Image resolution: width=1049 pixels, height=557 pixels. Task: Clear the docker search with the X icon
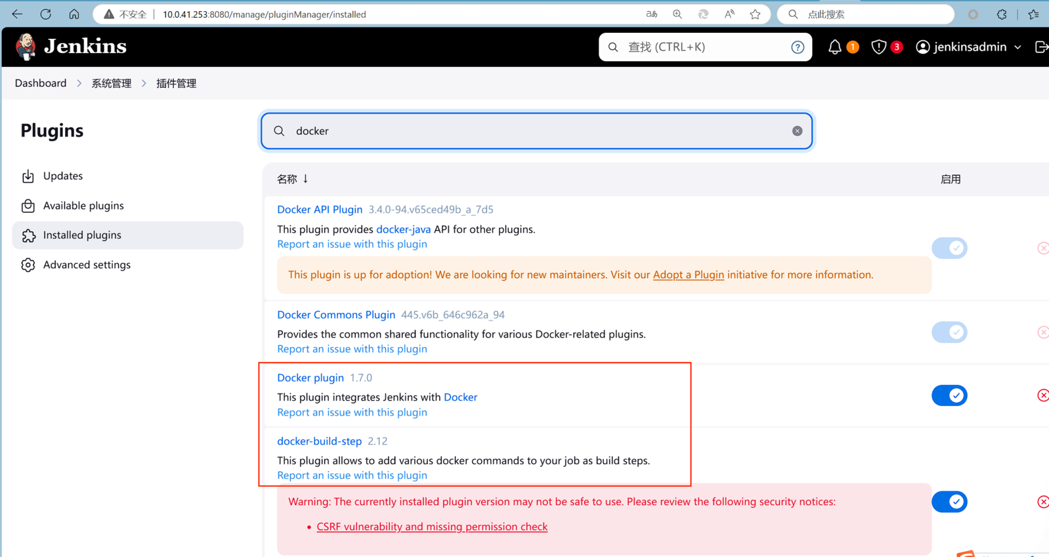(x=797, y=131)
